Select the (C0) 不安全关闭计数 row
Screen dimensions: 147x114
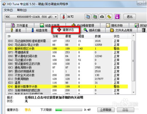(x=68, y=75)
